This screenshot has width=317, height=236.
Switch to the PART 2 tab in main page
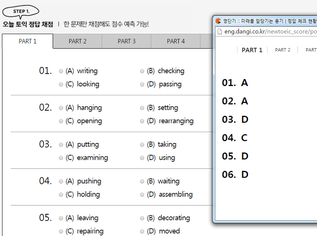[77, 41]
